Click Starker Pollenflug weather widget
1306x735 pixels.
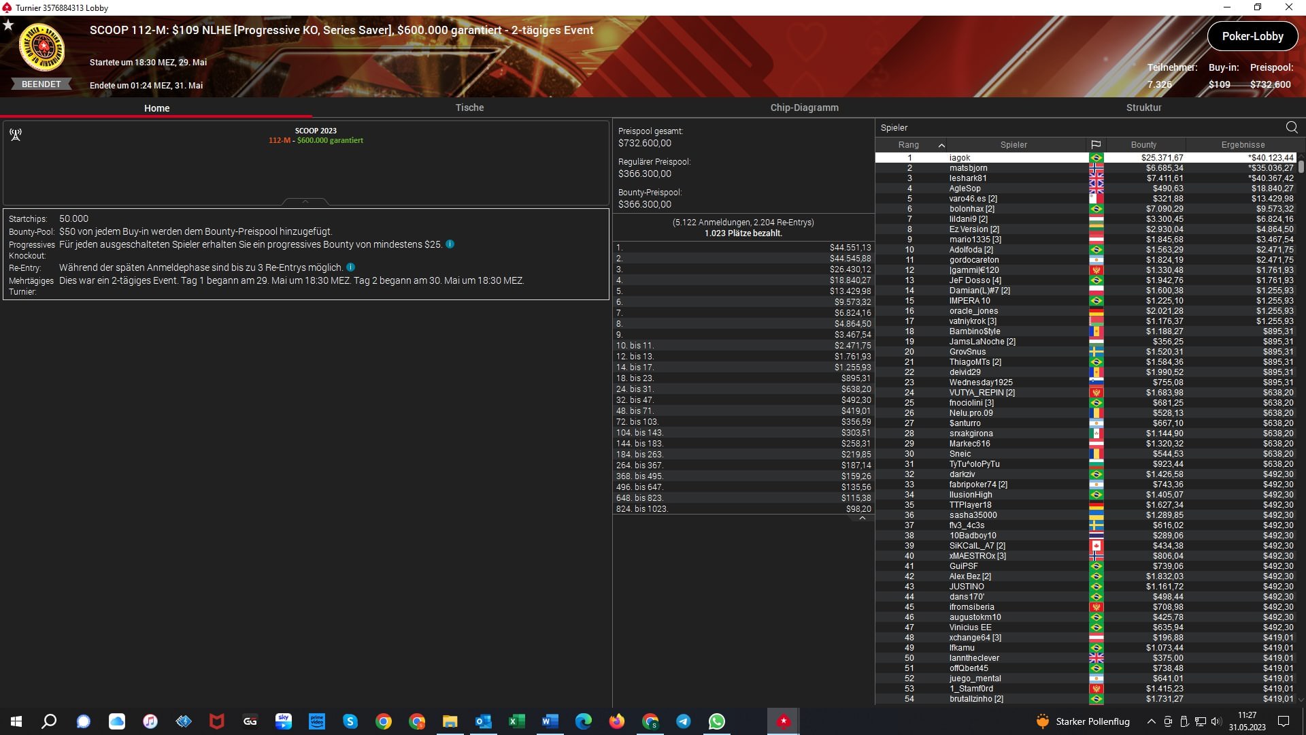tap(1082, 721)
